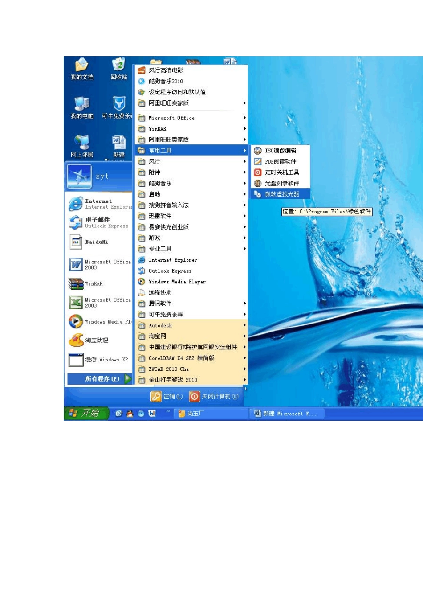
Task: Expand the 腾讯软件 submenu
Action: pos(191,304)
